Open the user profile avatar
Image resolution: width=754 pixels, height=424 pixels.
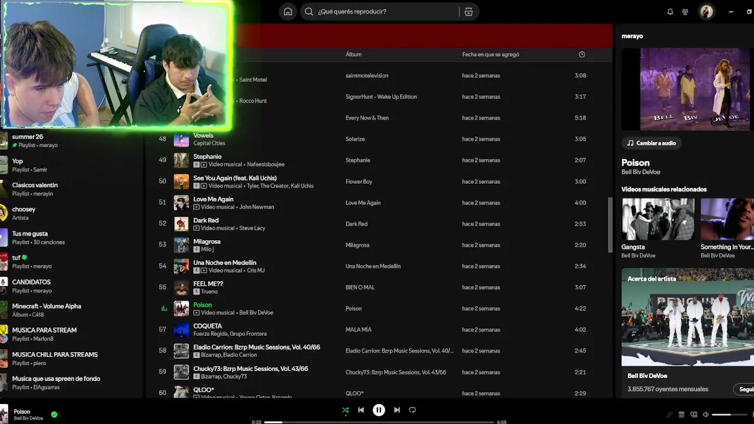coord(706,12)
